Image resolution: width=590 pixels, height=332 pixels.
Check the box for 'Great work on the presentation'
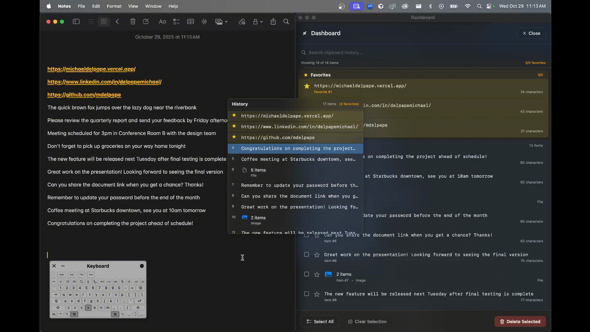pyautogui.click(x=306, y=255)
